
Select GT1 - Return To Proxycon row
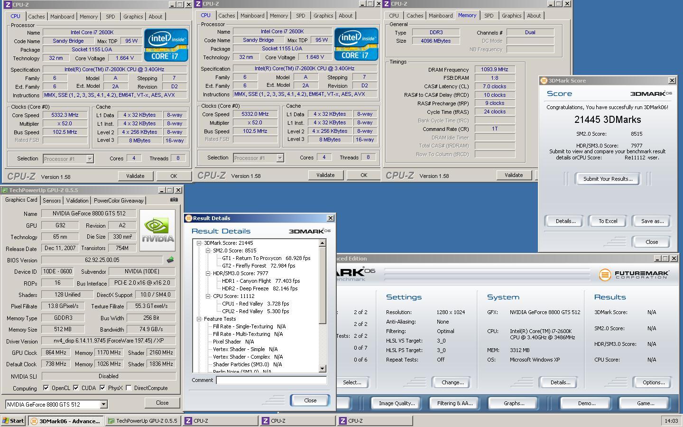pos(266,258)
